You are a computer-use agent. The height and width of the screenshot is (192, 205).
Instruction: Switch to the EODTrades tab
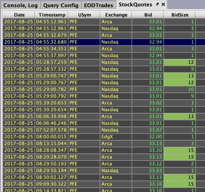tap(98, 5)
